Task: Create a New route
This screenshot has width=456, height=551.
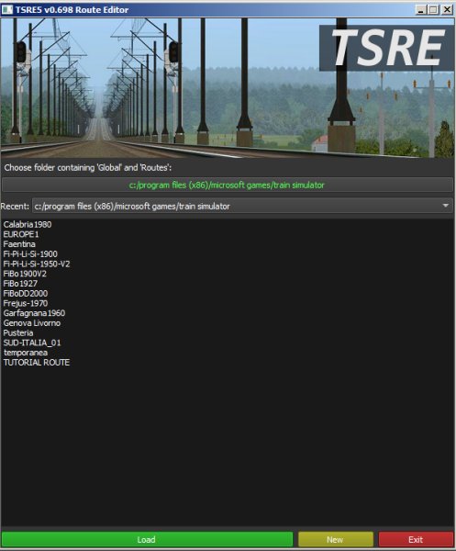Action: click(335, 539)
